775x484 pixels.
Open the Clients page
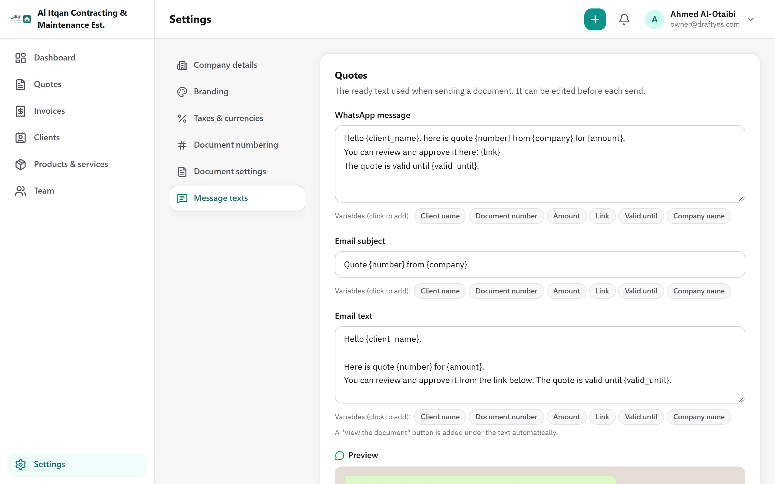[x=77, y=138]
